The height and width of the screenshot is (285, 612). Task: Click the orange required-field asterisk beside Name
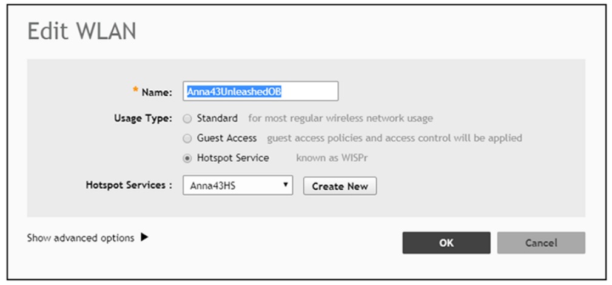pyautogui.click(x=135, y=91)
